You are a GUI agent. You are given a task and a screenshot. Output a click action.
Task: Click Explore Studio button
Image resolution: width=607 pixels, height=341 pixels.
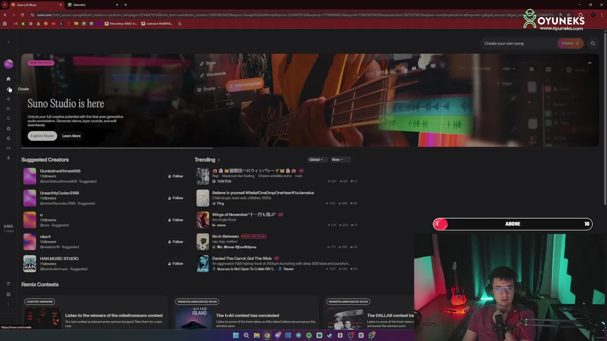[x=42, y=136]
